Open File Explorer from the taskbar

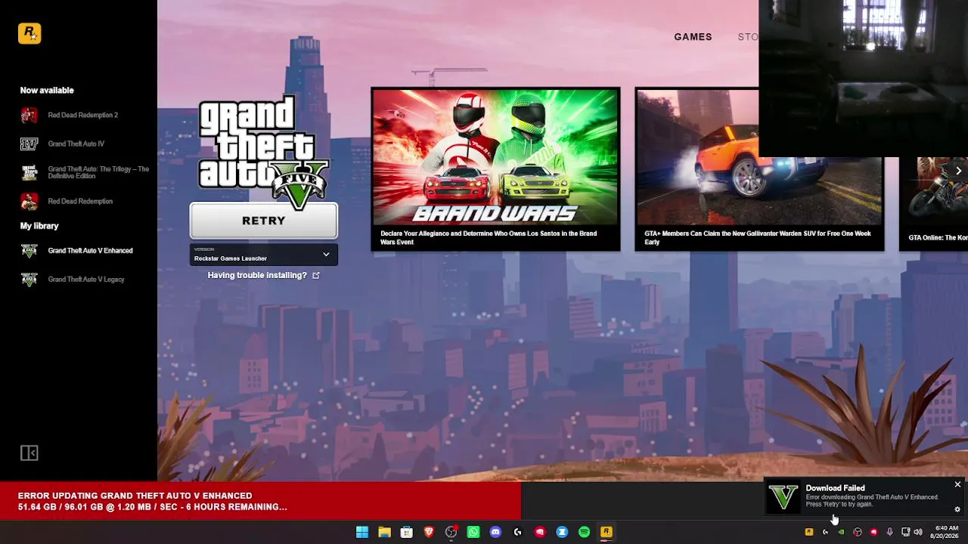[384, 532]
